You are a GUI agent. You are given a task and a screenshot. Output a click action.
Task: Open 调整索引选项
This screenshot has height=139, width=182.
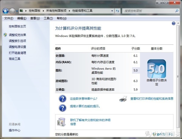point(17,41)
